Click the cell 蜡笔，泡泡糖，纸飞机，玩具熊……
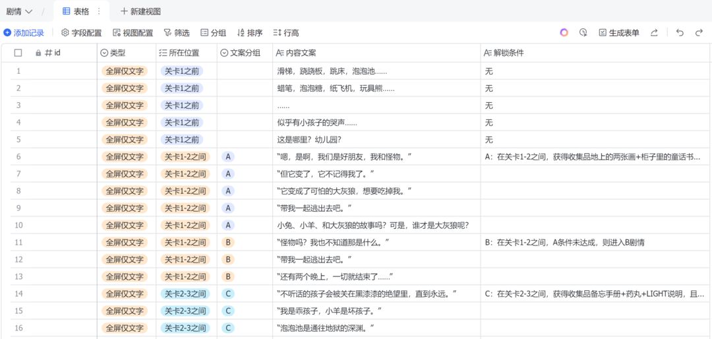The image size is (712, 339). click(x=376, y=88)
